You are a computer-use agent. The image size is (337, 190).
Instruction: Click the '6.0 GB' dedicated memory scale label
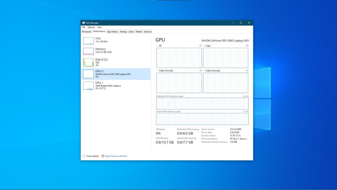coord(246,96)
